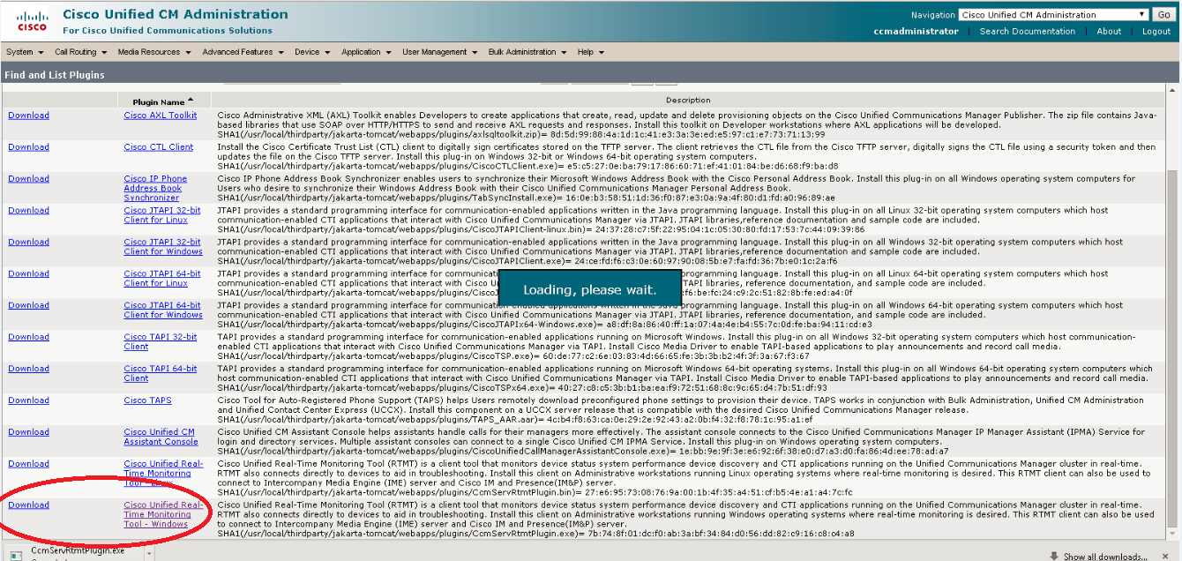This screenshot has height=561, width=1182.
Task: Download JTAPI 32-bit Client for Linux
Action: (28, 211)
